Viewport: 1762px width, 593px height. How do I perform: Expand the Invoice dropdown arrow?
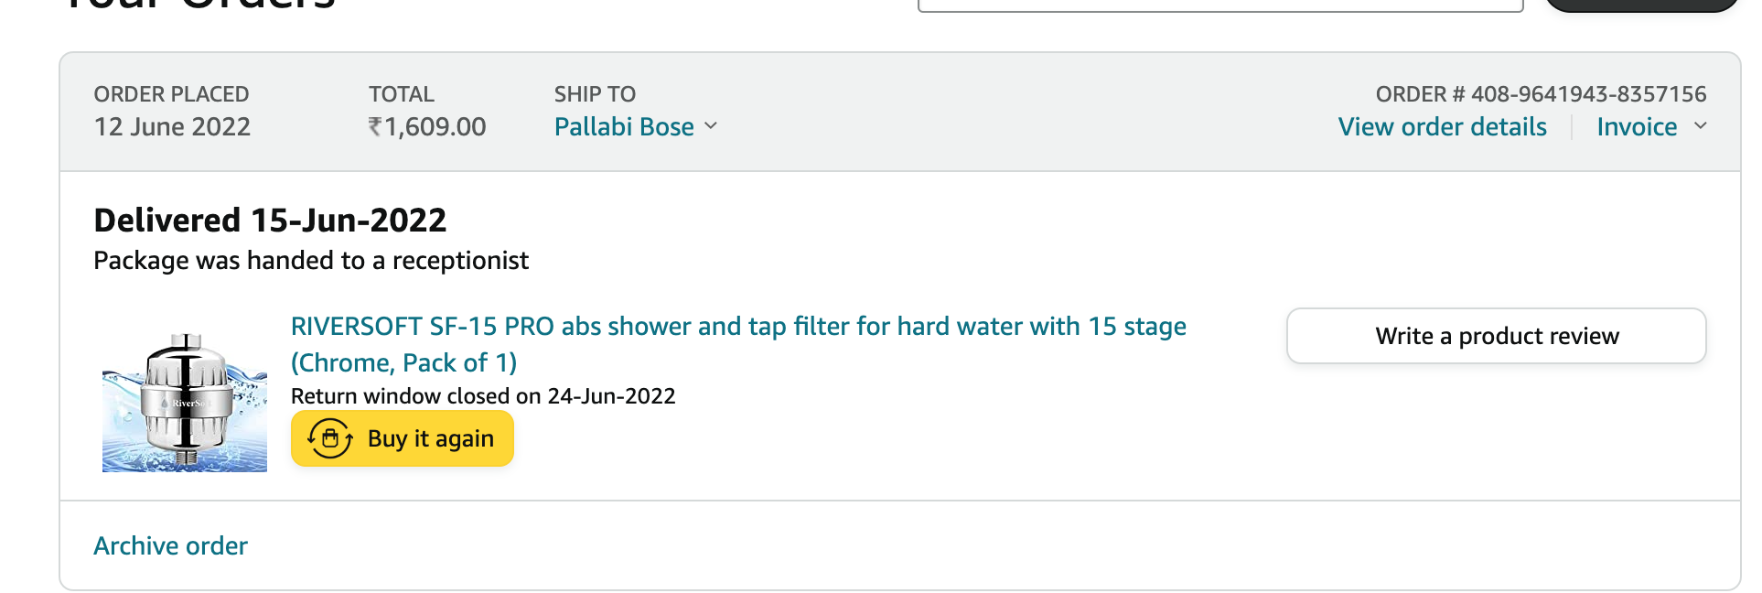pyautogui.click(x=1700, y=126)
